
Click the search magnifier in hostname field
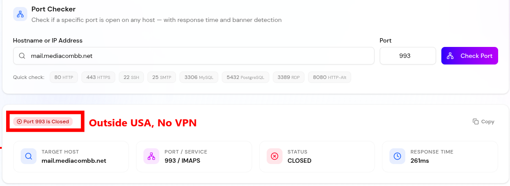click(22, 56)
